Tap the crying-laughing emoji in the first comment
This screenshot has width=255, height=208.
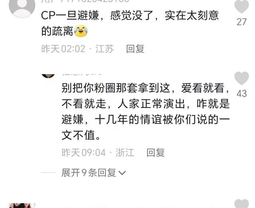pyautogui.click(x=81, y=31)
